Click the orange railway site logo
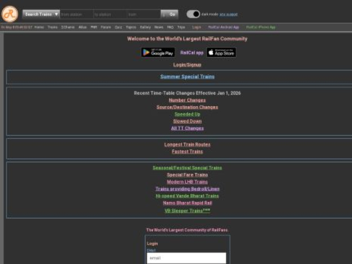The height and width of the screenshot is (264, 352). coord(9,14)
